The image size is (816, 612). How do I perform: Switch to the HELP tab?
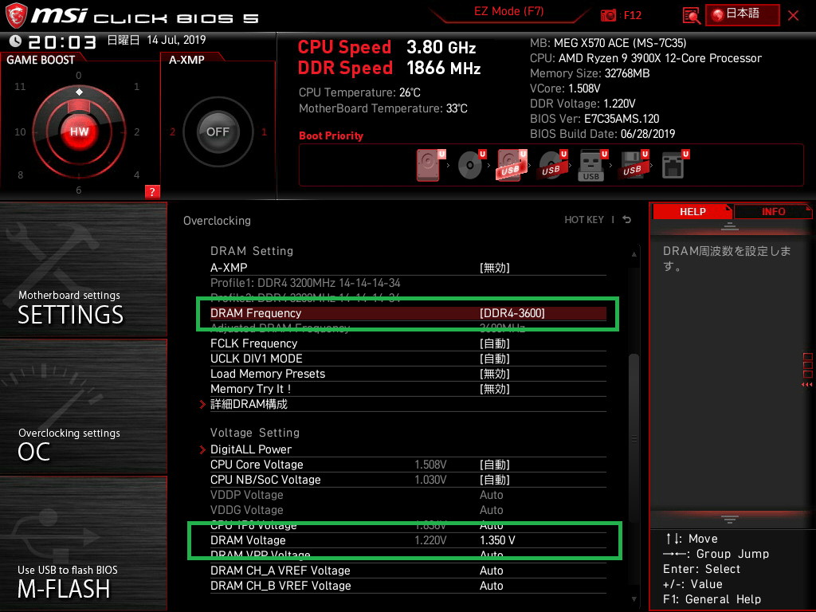pos(692,211)
